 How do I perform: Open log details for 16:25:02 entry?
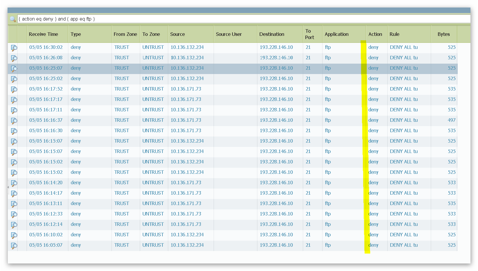coord(14,79)
